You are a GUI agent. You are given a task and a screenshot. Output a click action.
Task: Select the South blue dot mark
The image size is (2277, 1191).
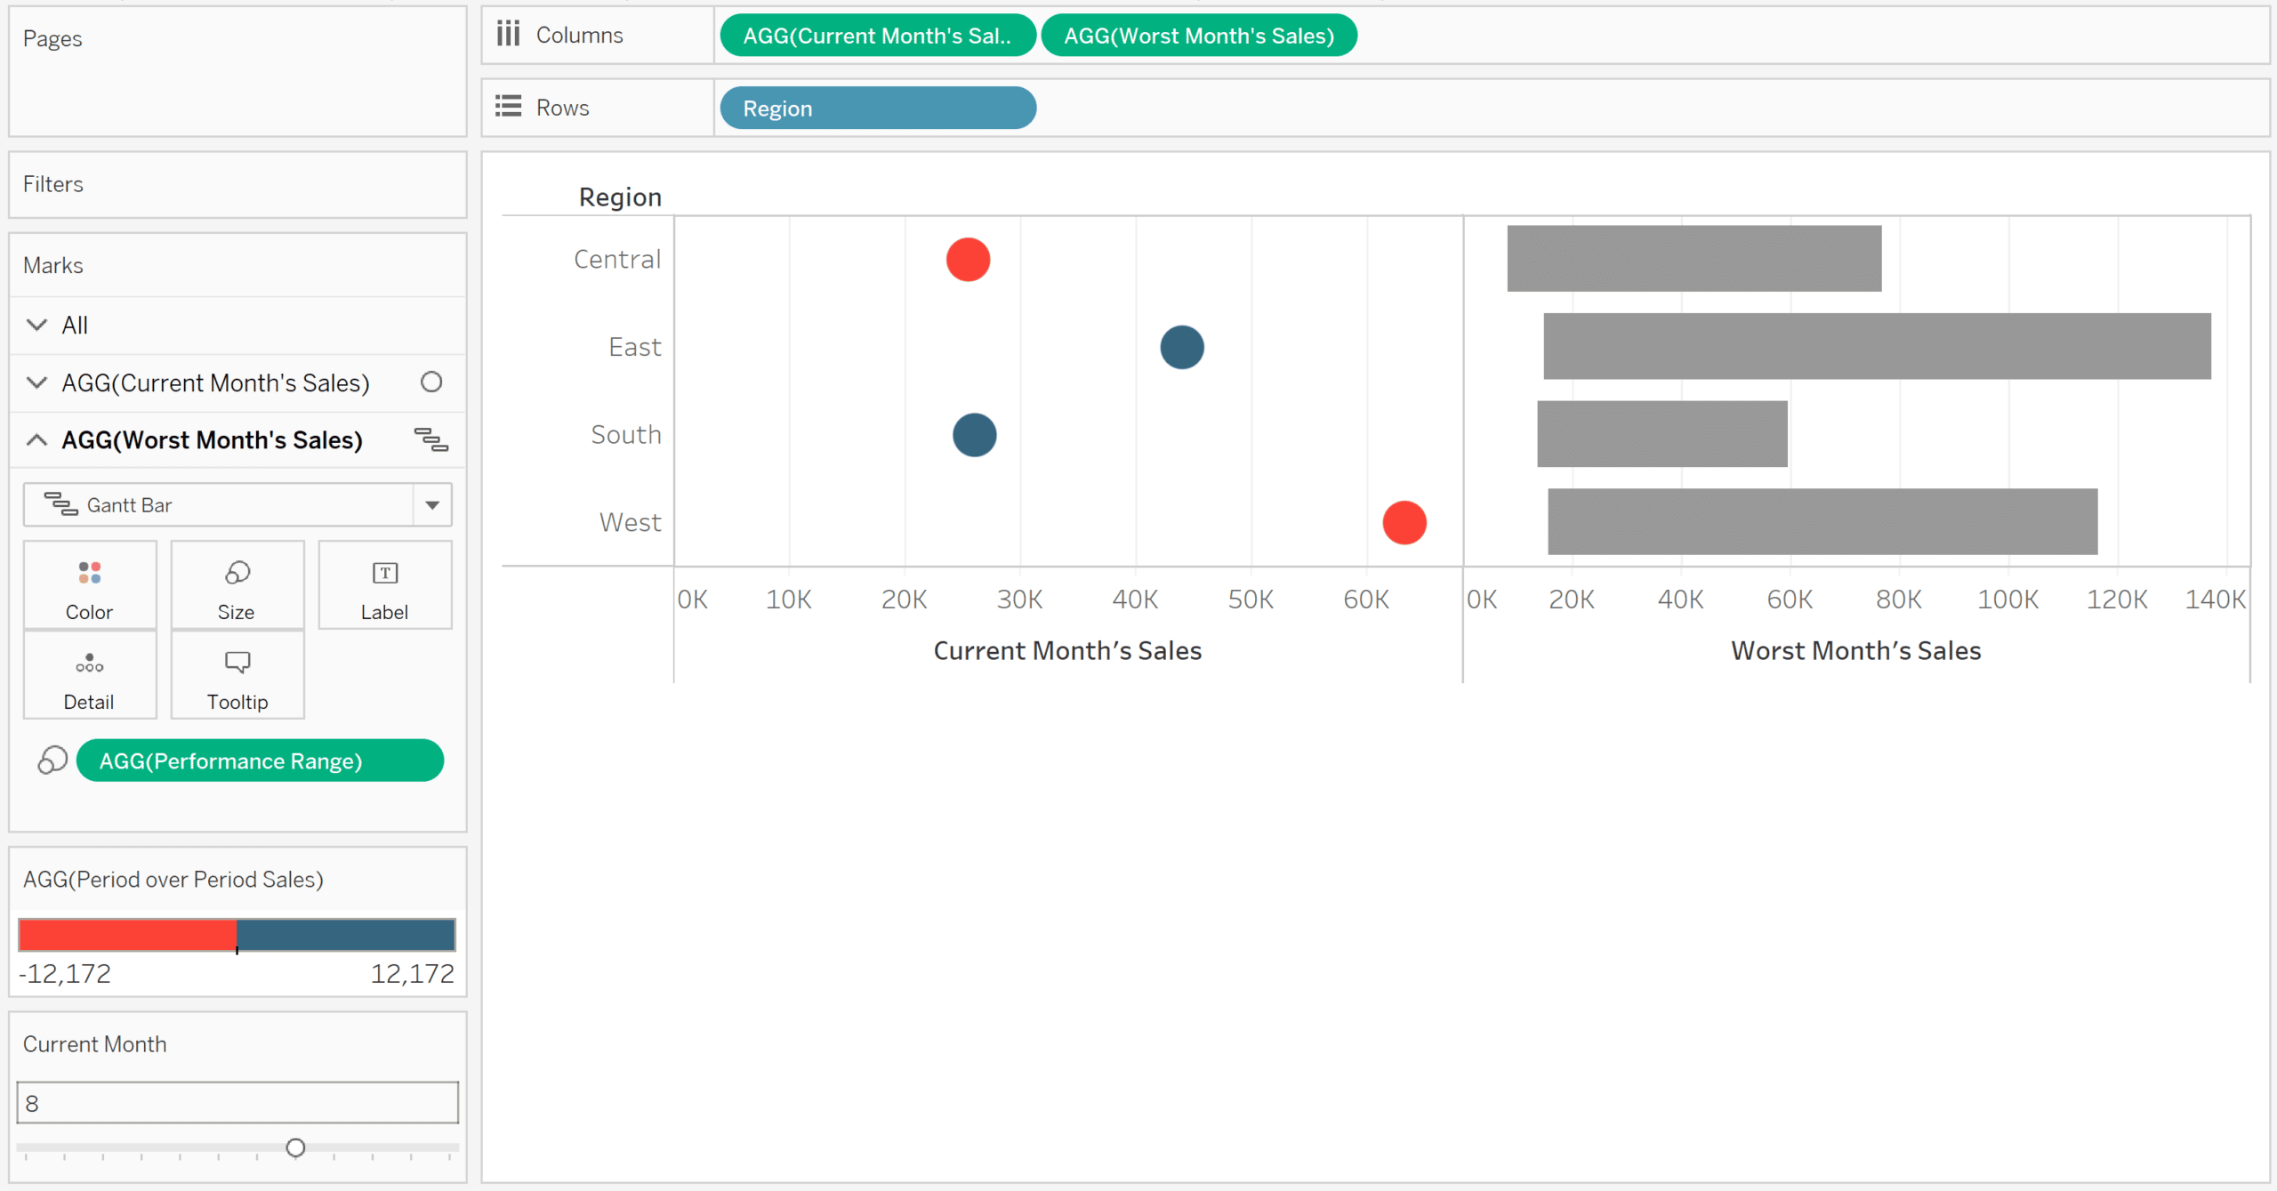975,435
